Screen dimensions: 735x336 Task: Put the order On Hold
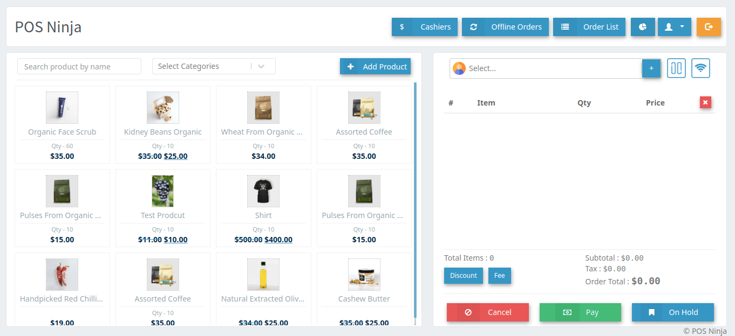672,312
